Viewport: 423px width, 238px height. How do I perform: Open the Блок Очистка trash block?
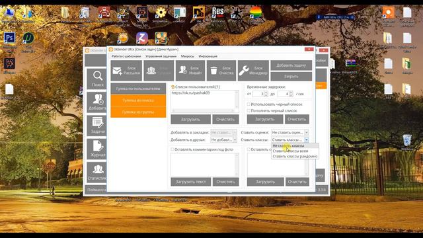click(x=221, y=71)
